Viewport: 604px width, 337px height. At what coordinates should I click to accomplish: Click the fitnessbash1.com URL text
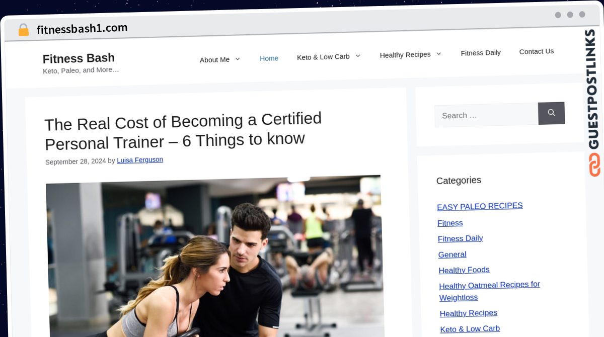(82, 29)
